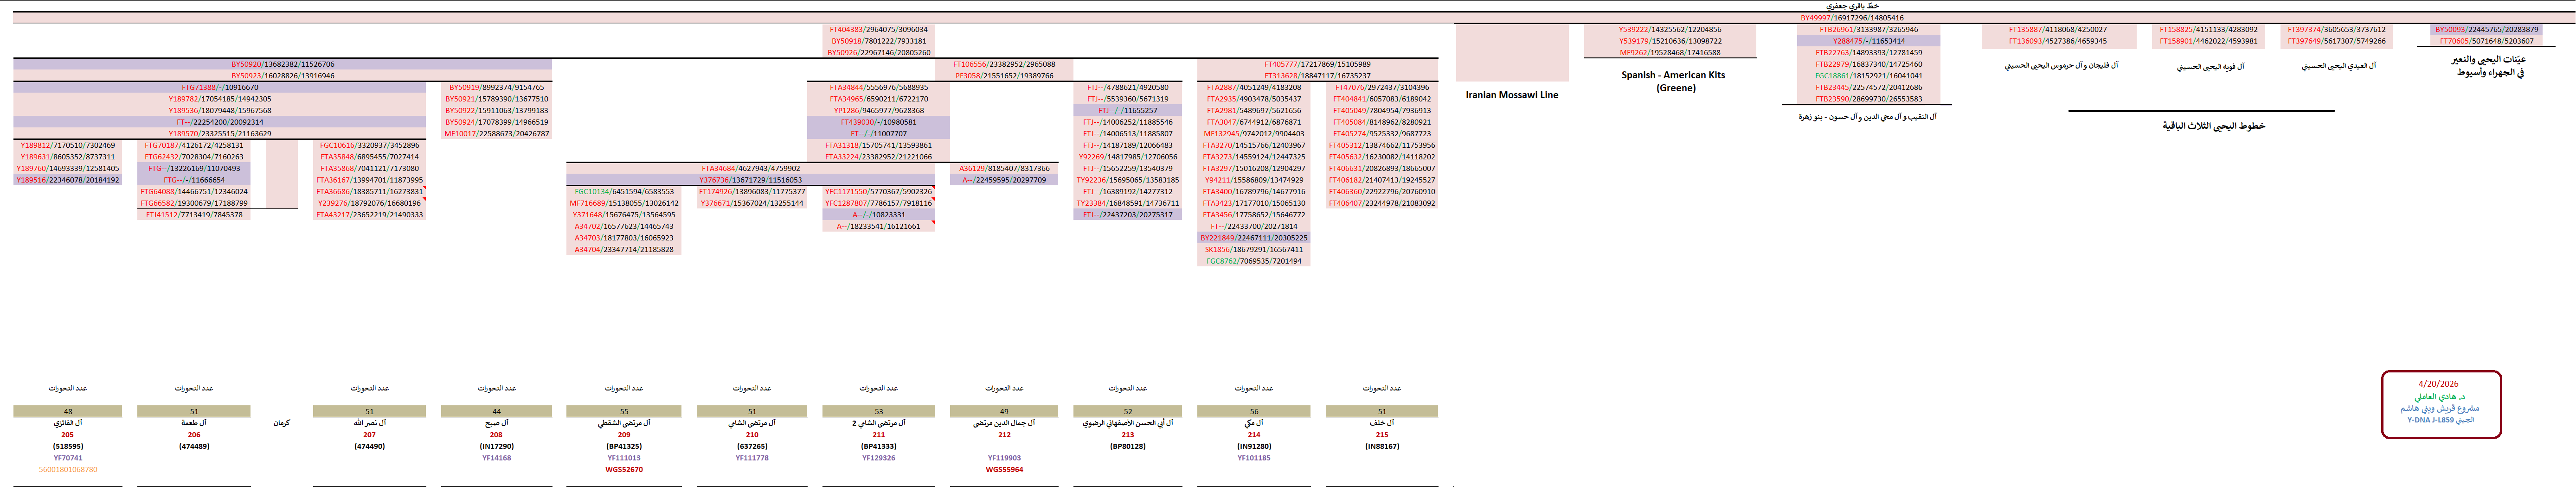The height and width of the screenshot is (491, 2576).
Task: Click the FTG71388 marker cell
Action: click(220, 88)
